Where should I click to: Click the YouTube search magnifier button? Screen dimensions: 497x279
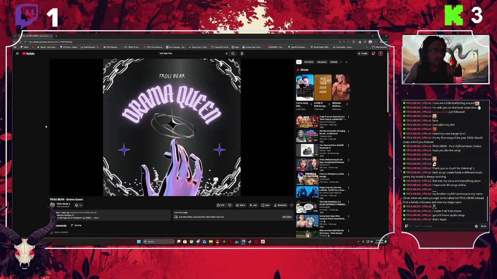point(233,53)
